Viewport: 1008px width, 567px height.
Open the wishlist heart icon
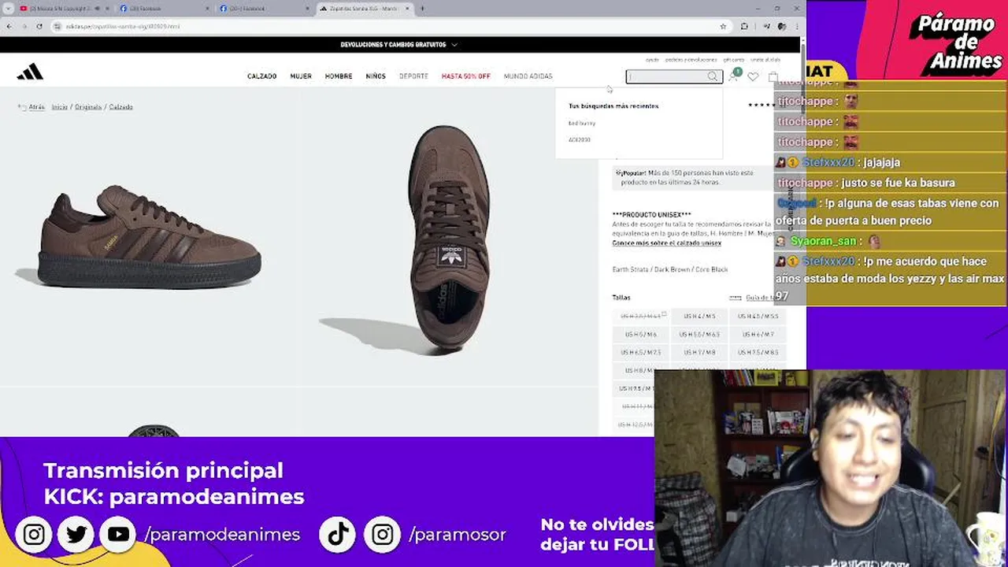pyautogui.click(x=753, y=76)
